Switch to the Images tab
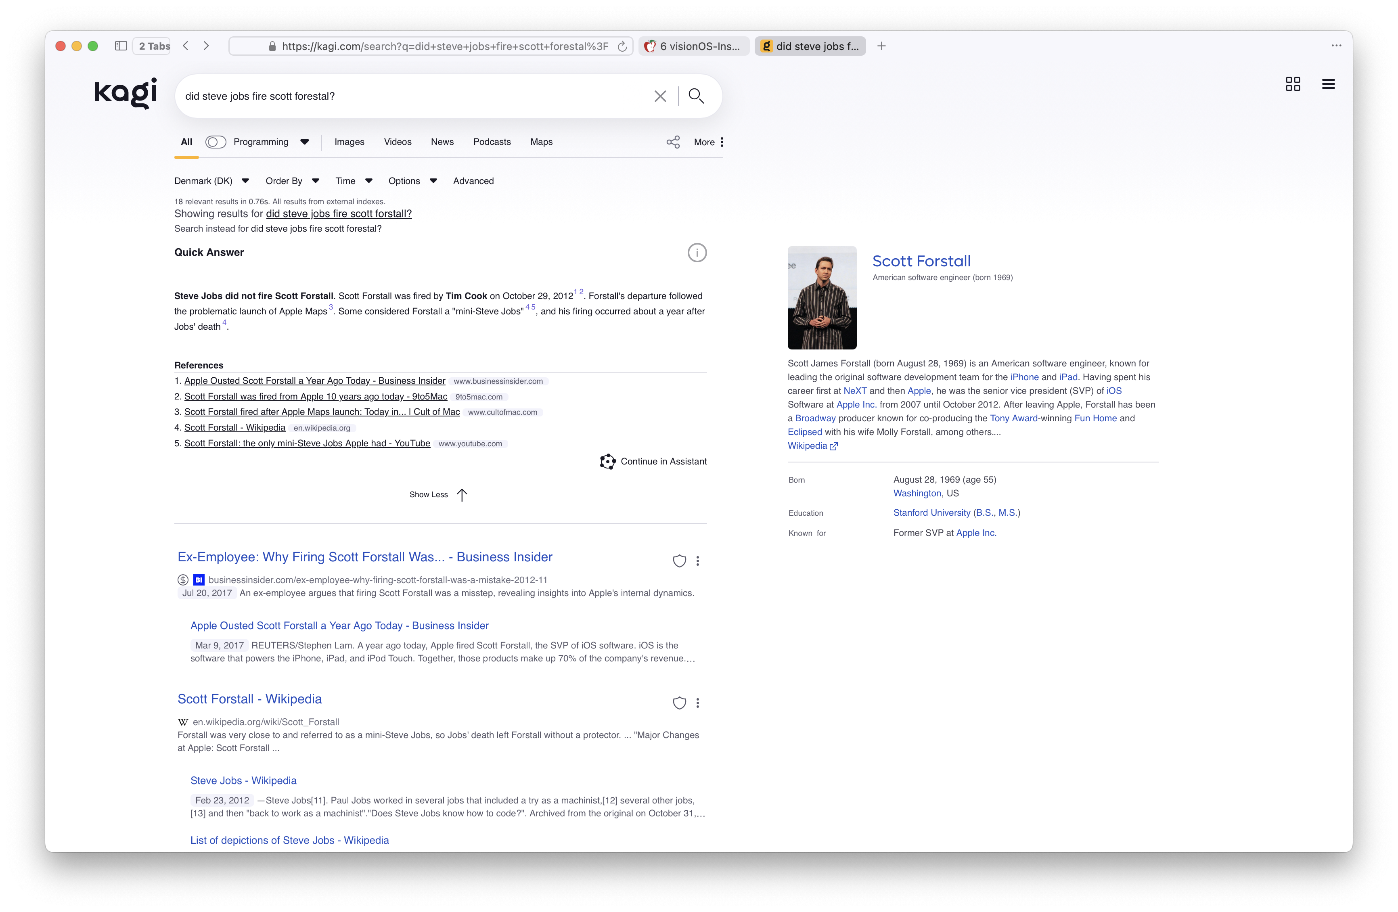 click(x=349, y=142)
